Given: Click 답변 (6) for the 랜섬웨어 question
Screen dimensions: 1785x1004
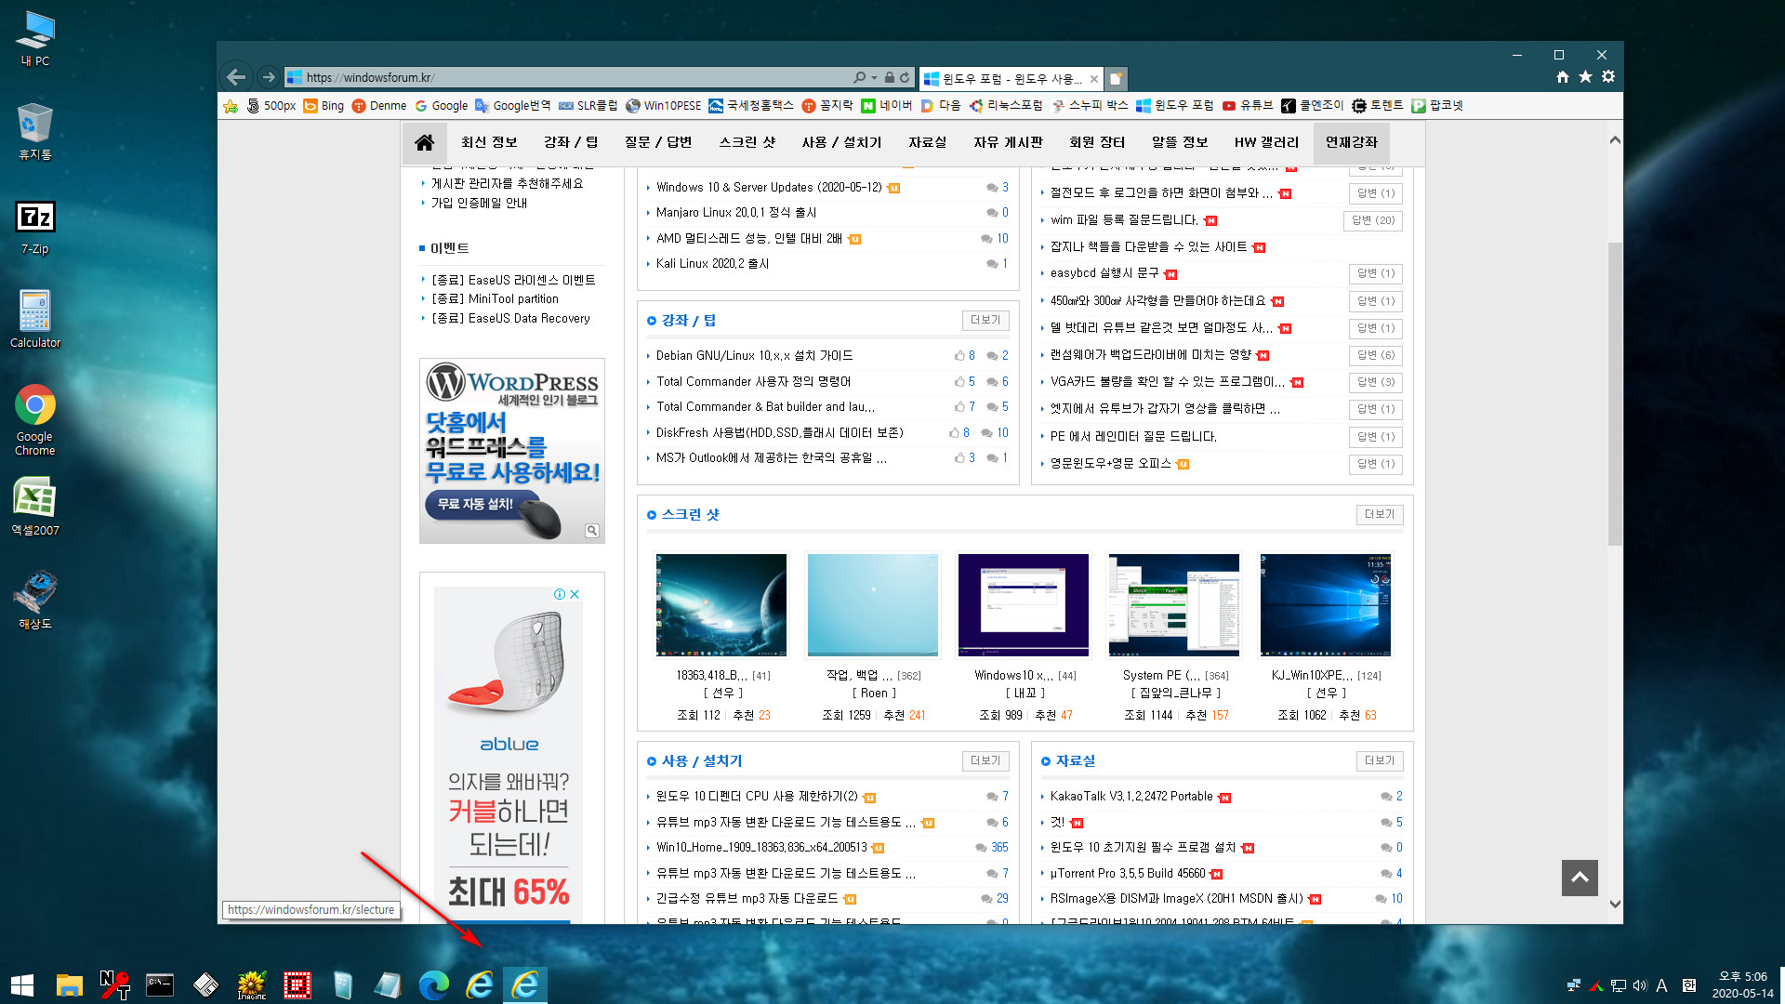Looking at the screenshot, I should click(x=1376, y=356).
